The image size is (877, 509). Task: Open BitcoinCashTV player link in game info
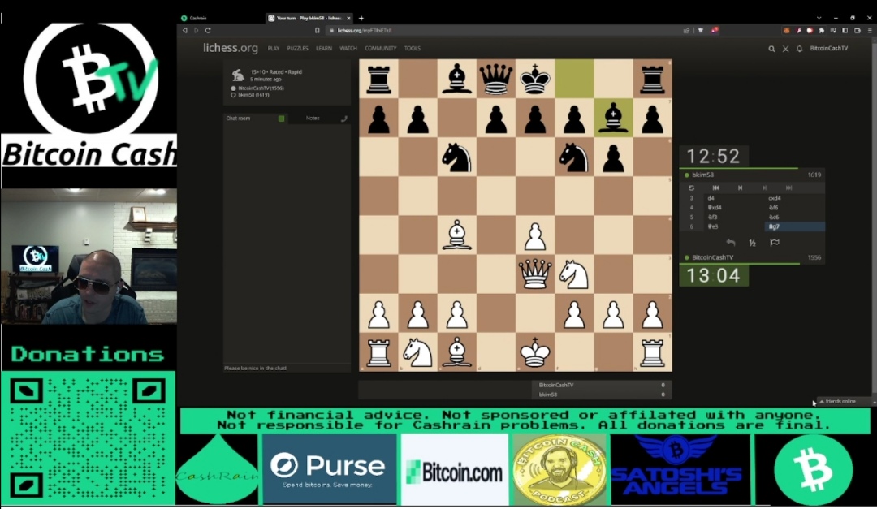(x=261, y=88)
